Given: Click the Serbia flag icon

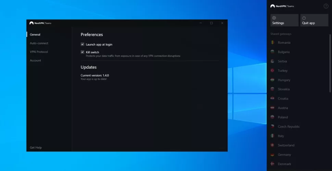Looking at the screenshot, I should [272, 61].
